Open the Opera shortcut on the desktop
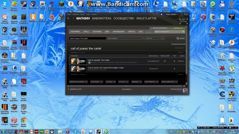 (x=203, y=18)
